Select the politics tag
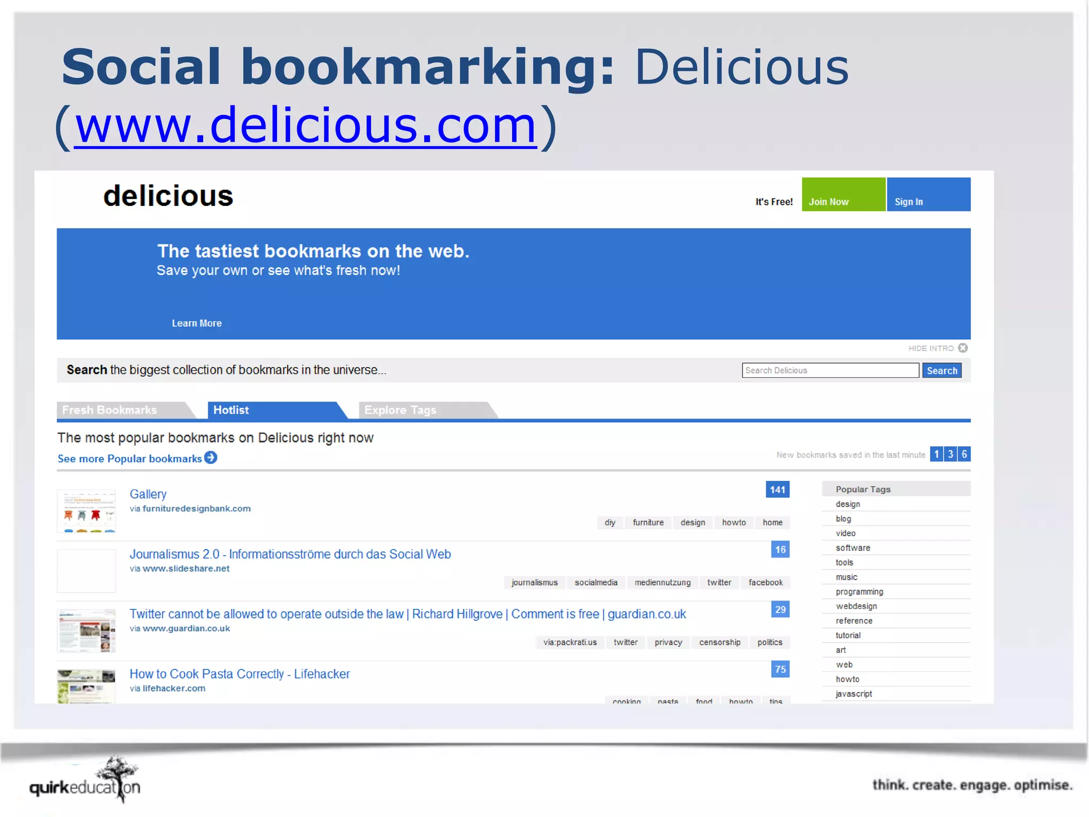Screen dimensions: 1089x817 click(x=770, y=643)
